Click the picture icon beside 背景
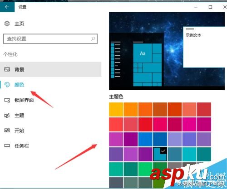The image size is (227, 189). (x=7, y=69)
